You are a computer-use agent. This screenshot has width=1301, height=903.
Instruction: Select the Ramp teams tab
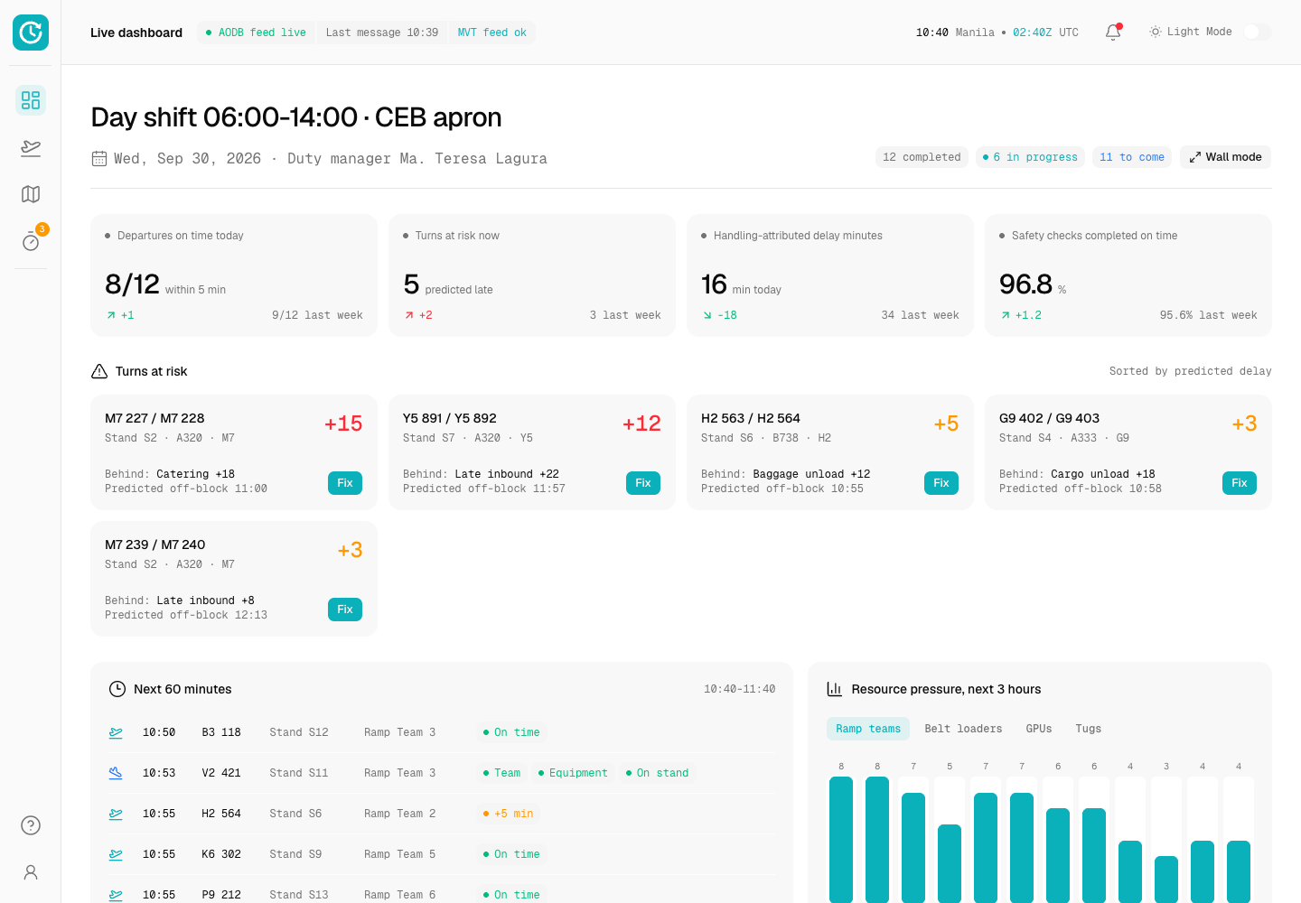pyautogui.click(x=868, y=729)
